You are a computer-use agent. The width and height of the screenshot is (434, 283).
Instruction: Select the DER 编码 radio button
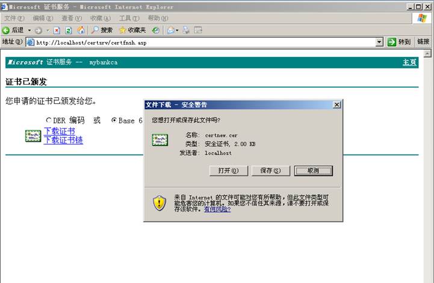pos(49,120)
